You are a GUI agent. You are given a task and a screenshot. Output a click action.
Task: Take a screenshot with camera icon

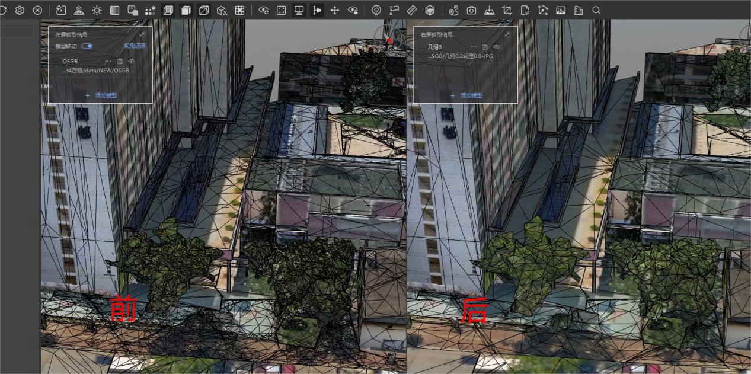(x=471, y=10)
